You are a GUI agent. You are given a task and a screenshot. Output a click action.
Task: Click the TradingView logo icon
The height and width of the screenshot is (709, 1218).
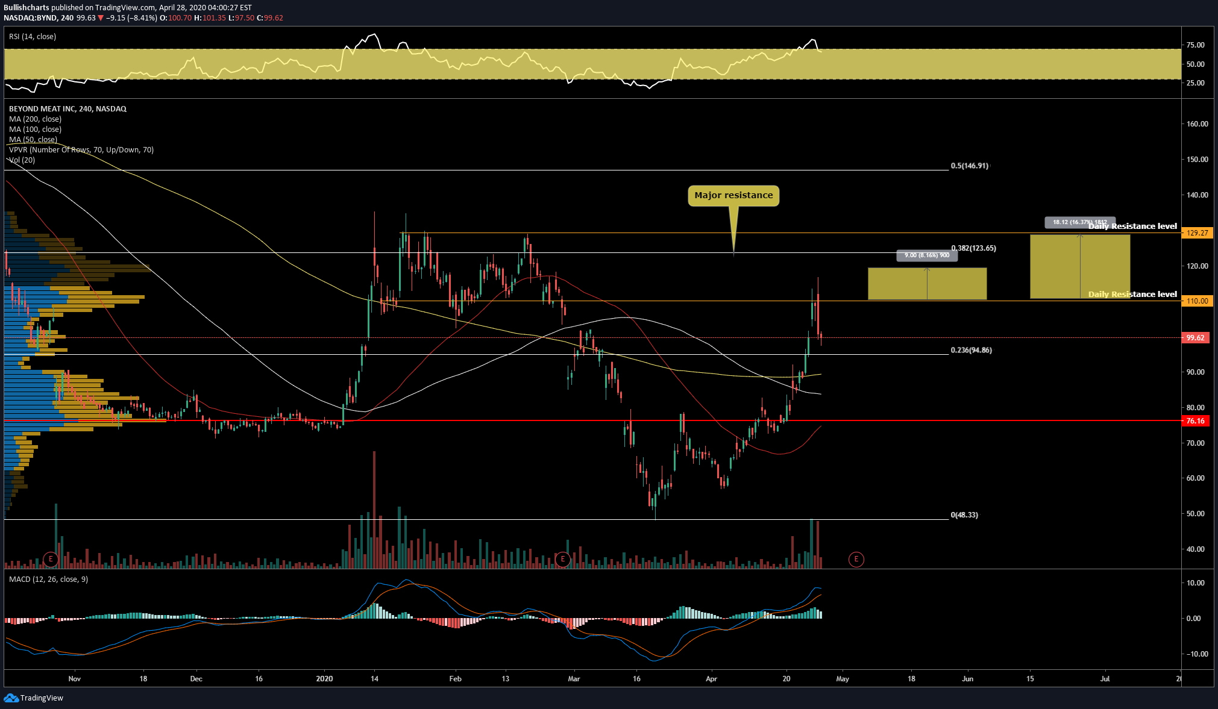pyautogui.click(x=11, y=698)
